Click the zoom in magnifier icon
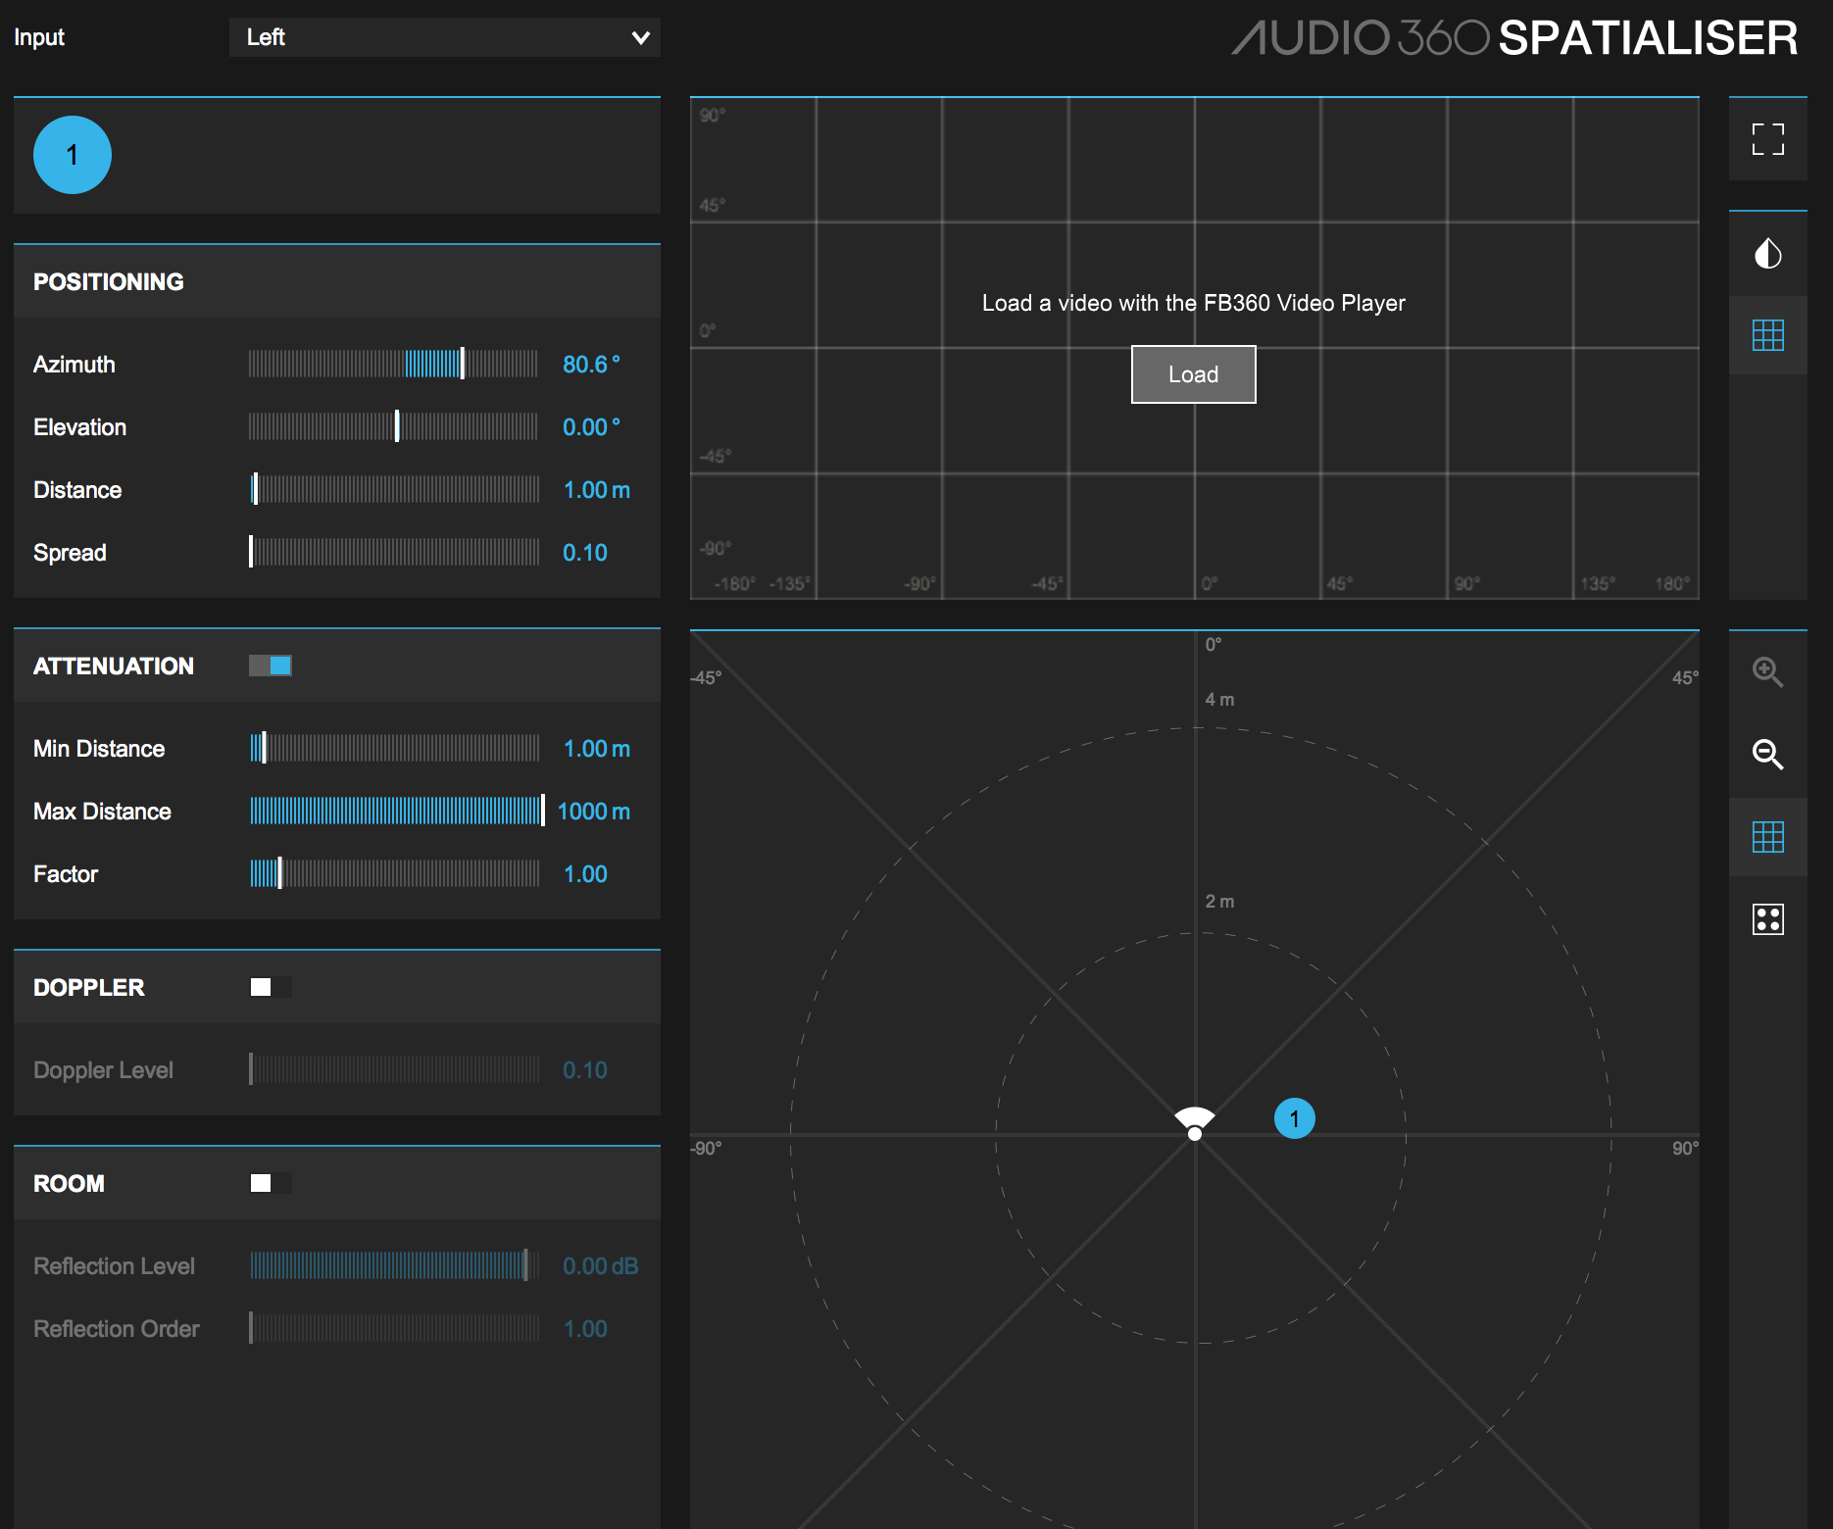Viewport: 1833px width, 1529px height. point(1767,671)
